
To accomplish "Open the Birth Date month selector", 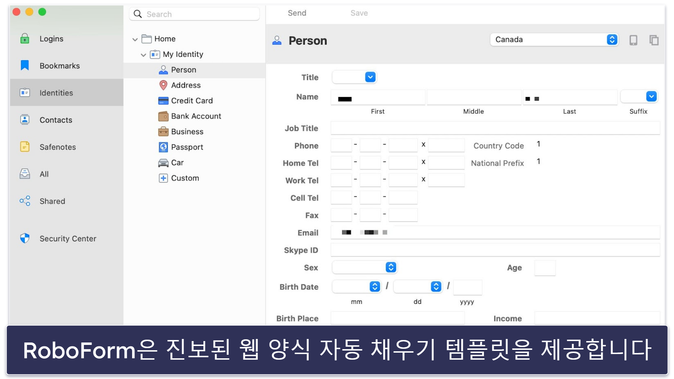I will pos(356,287).
